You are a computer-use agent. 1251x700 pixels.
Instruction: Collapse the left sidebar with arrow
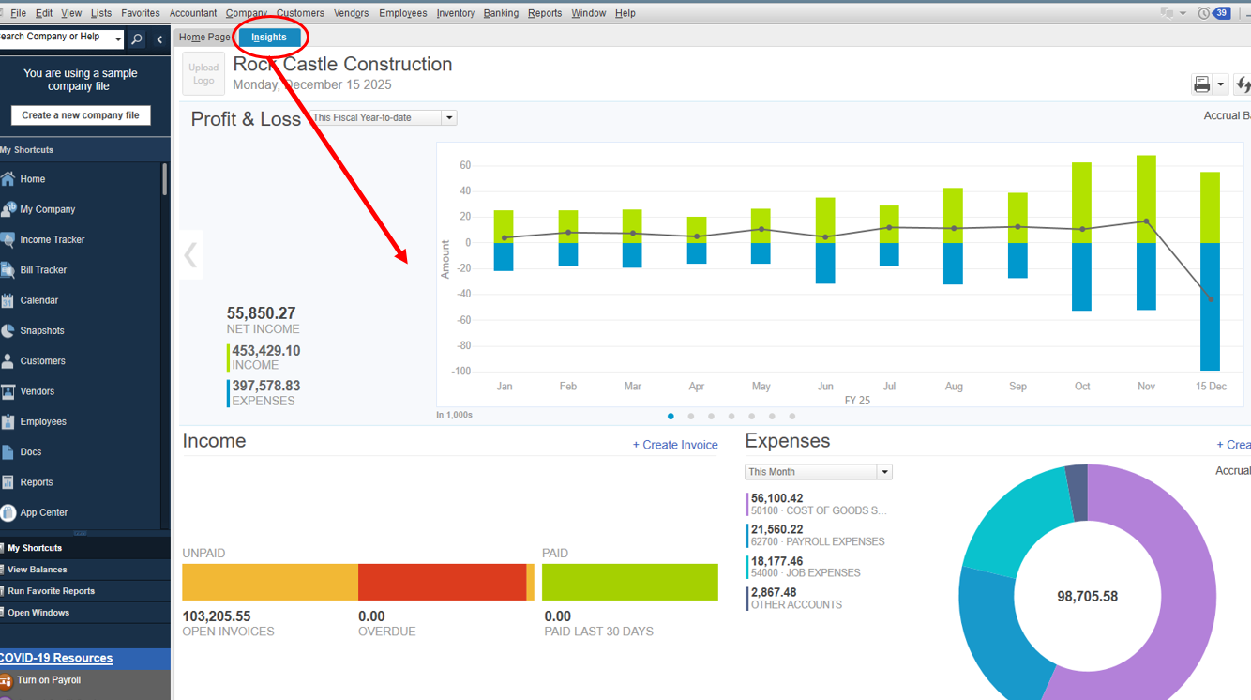[159, 38]
